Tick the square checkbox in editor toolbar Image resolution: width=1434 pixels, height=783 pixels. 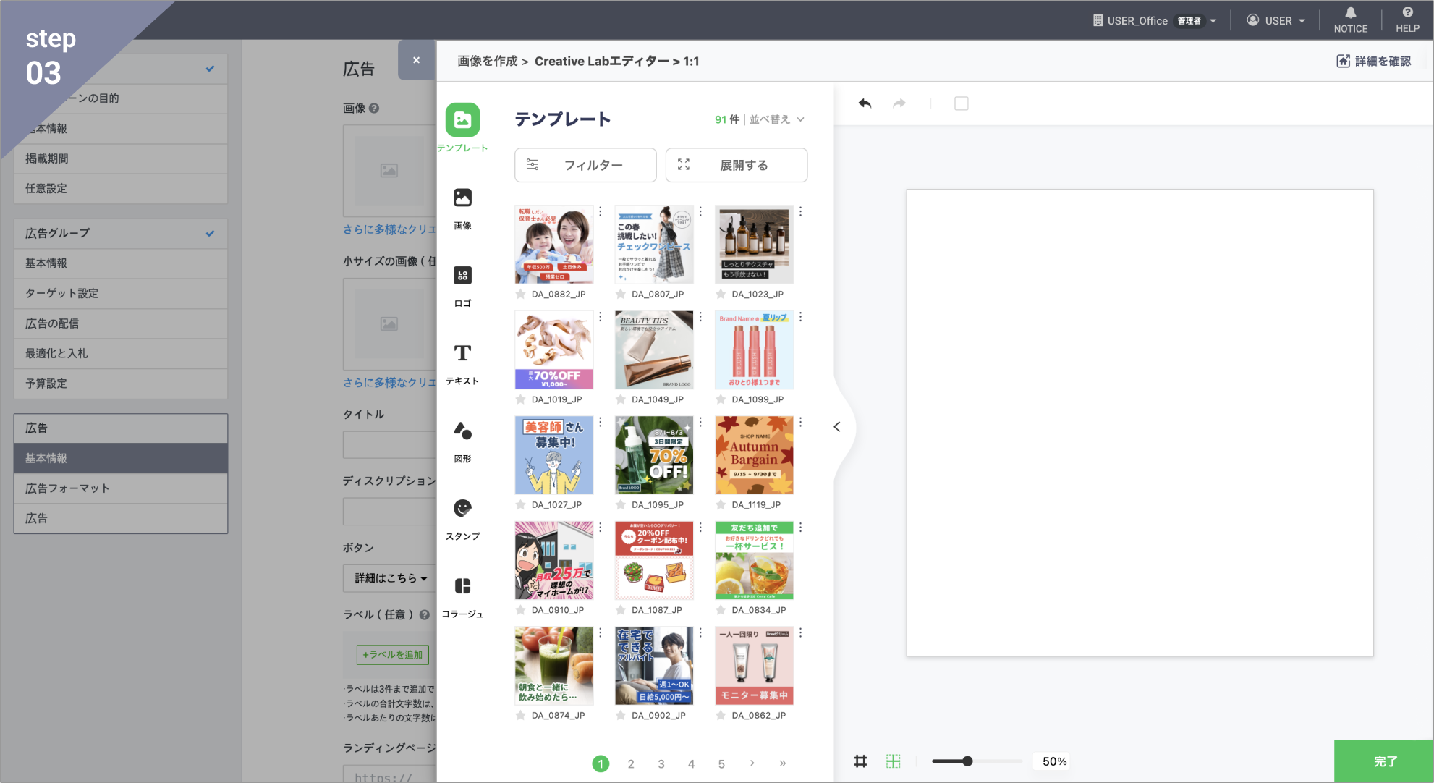click(x=962, y=103)
